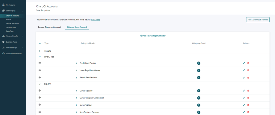Image resolution: width=275 pixels, height=115 pixels.
Task: Click the Add Opening Balances button
Action: click(x=258, y=20)
